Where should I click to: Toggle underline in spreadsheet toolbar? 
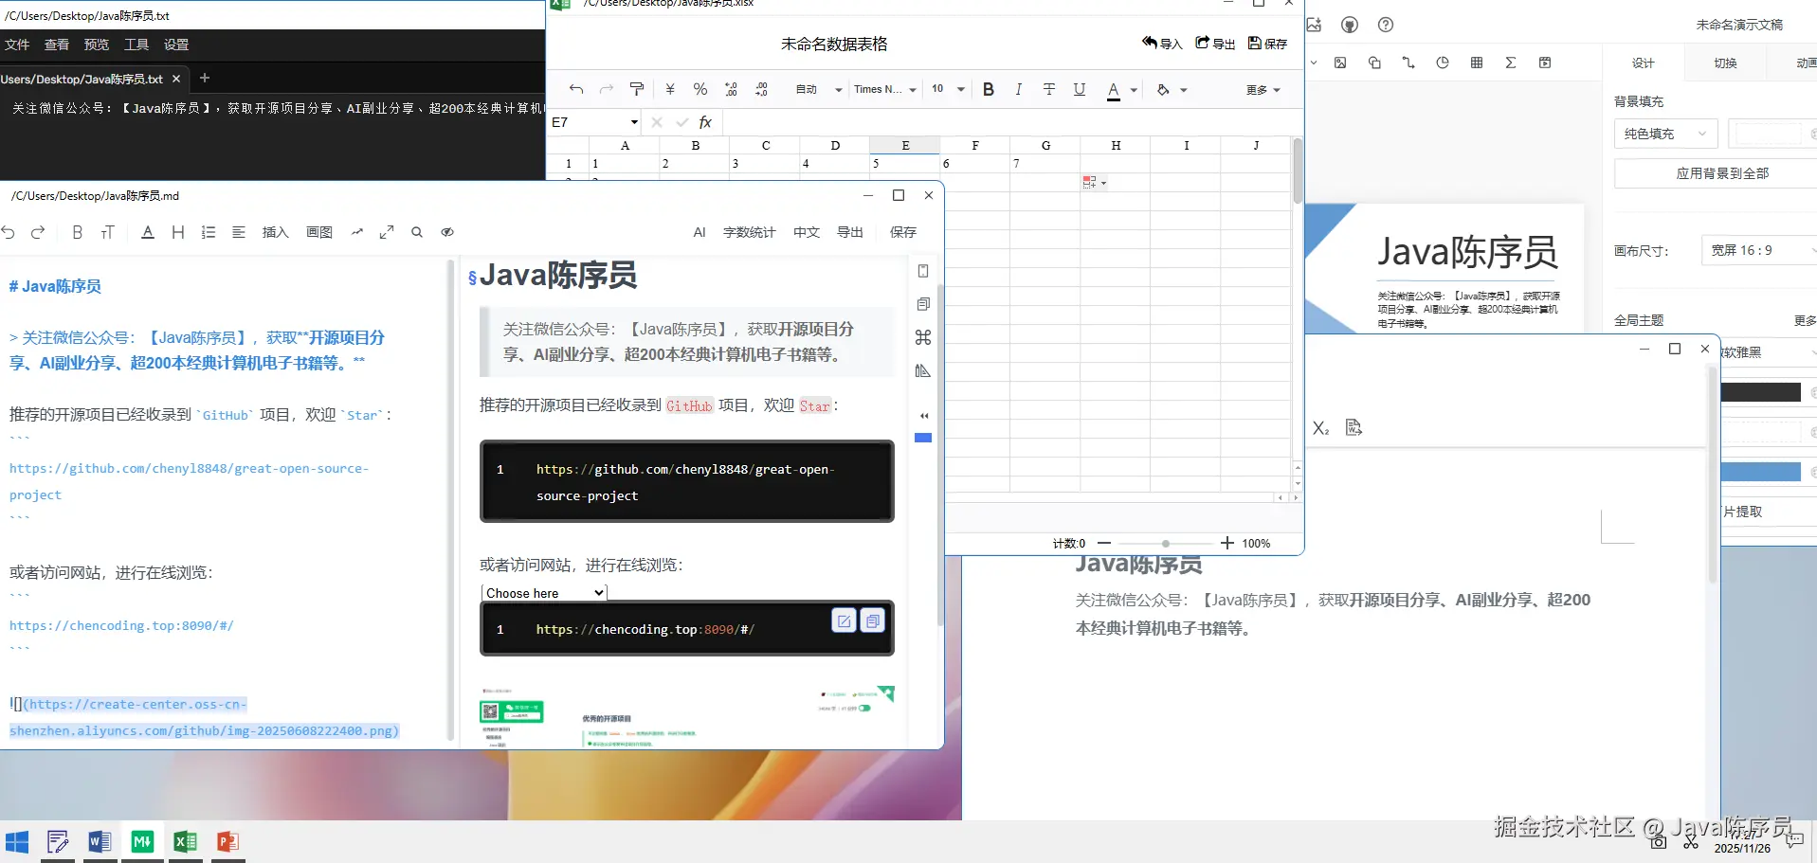click(1080, 89)
